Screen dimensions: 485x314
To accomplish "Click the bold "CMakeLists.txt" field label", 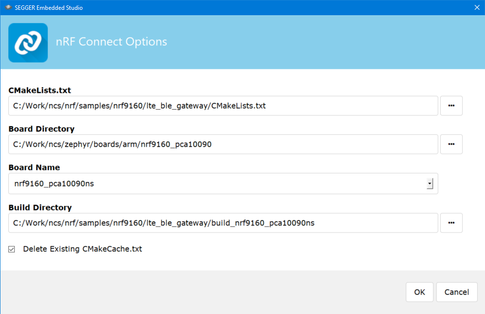I will click(39, 90).
